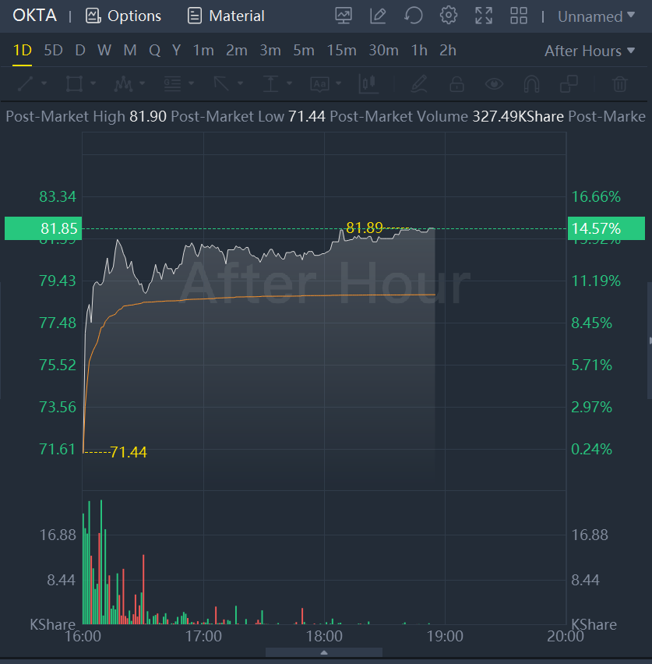Viewport: 652px width, 664px height.
Task: Select the candlestick chart tool icon
Action: [x=368, y=83]
